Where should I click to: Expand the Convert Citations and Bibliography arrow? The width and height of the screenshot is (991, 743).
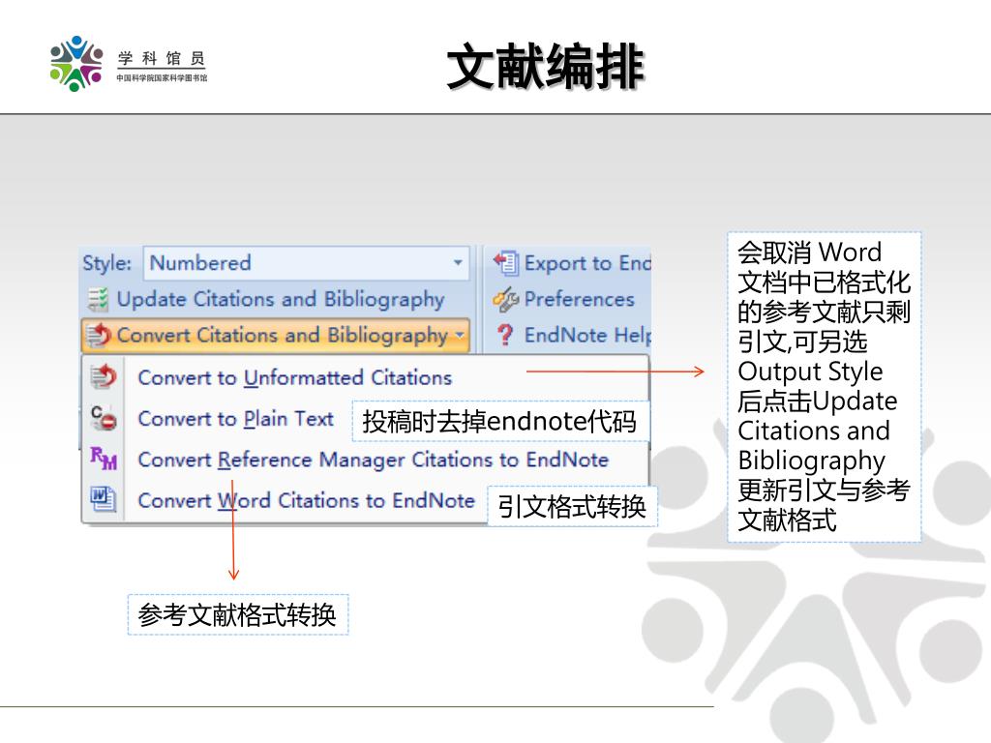(x=460, y=335)
